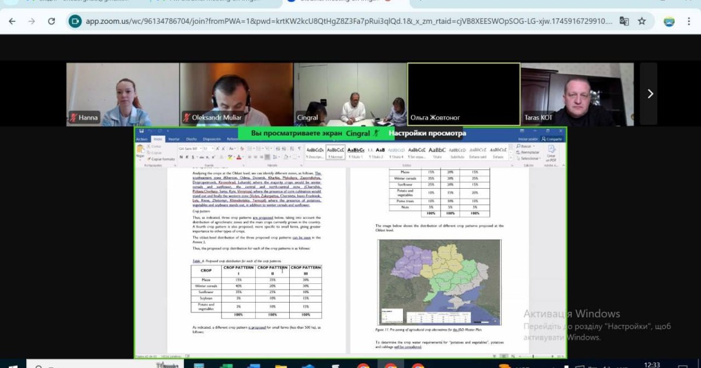Open the Archivo tab in Word
This screenshot has width=701, height=368.
coord(142,139)
